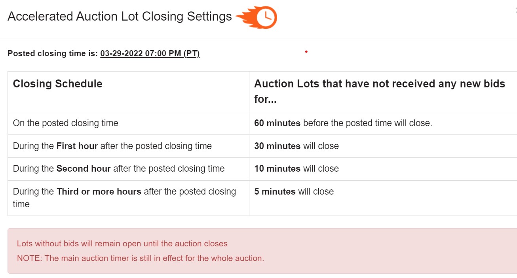This screenshot has height=278, width=517.
Task: Click the posted closing time date link
Action: [x=150, y=53]
